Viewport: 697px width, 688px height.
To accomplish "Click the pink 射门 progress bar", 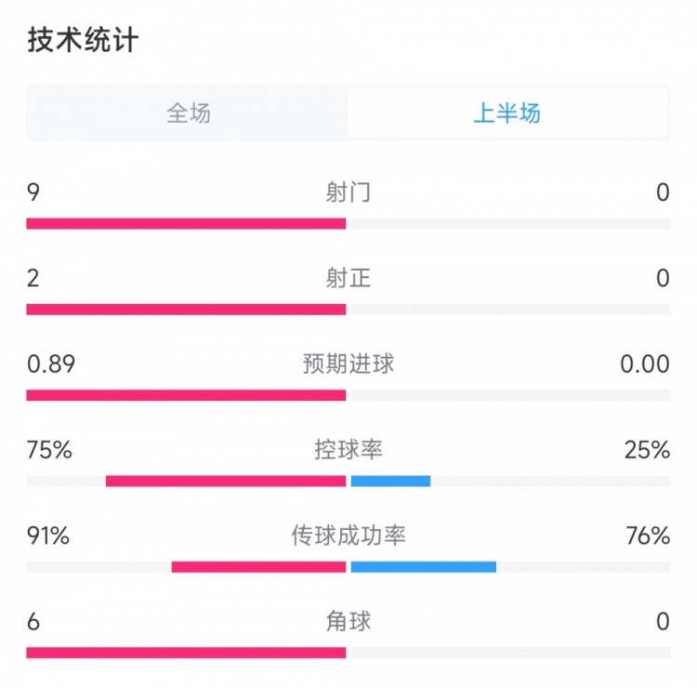I will [x=186, y=223].
